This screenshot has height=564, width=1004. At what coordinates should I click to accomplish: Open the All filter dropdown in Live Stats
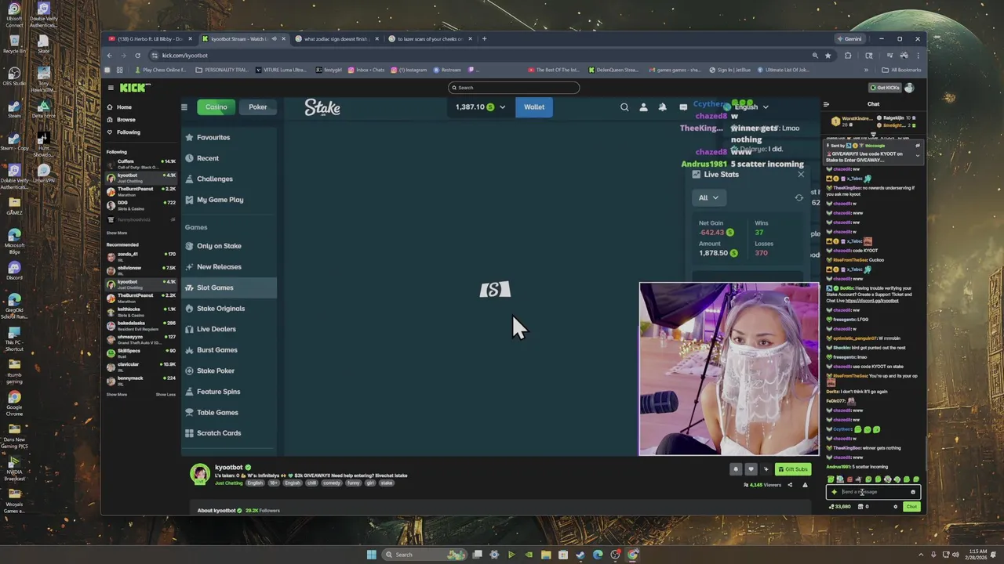point(708,197)
